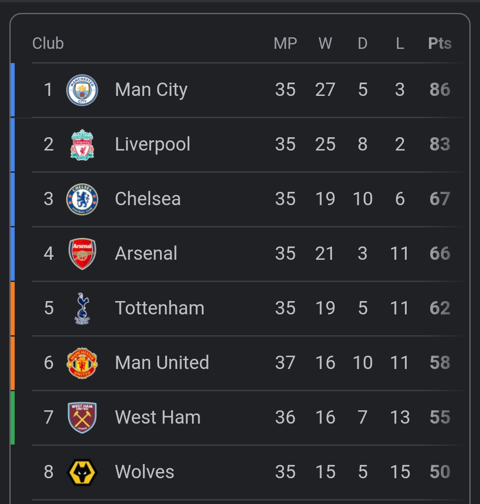Click the Wolves wolf-head crest

coord(82,472)
